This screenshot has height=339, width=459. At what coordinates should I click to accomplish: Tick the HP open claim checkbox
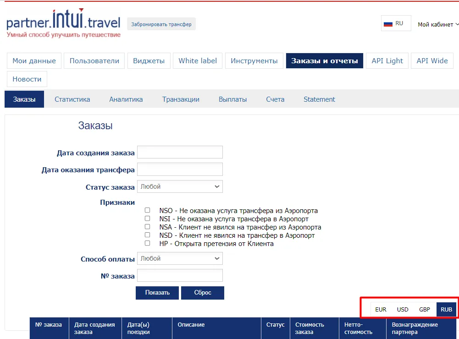tap(147, 243)
